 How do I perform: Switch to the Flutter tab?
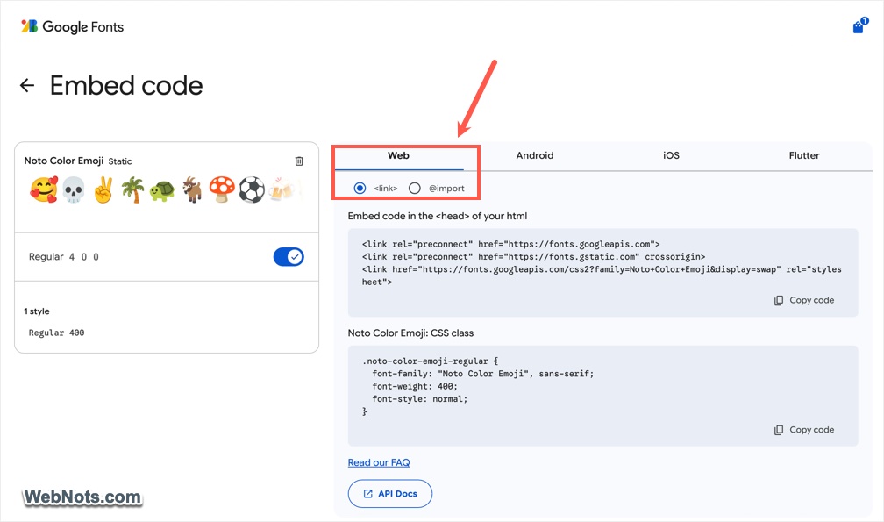[x=804, y=155]
